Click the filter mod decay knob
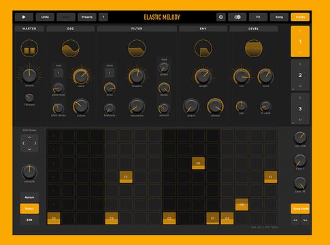Viewport: 330px width, 245px height. (164, 88)
